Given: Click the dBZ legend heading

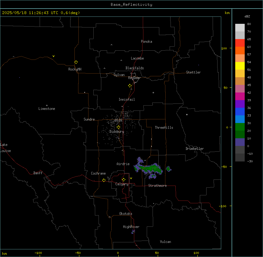Looking at the screenshot, I should click(x=247, y=16).
